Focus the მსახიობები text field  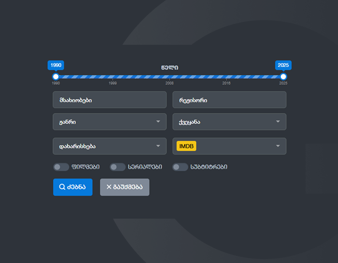[109, 100]
